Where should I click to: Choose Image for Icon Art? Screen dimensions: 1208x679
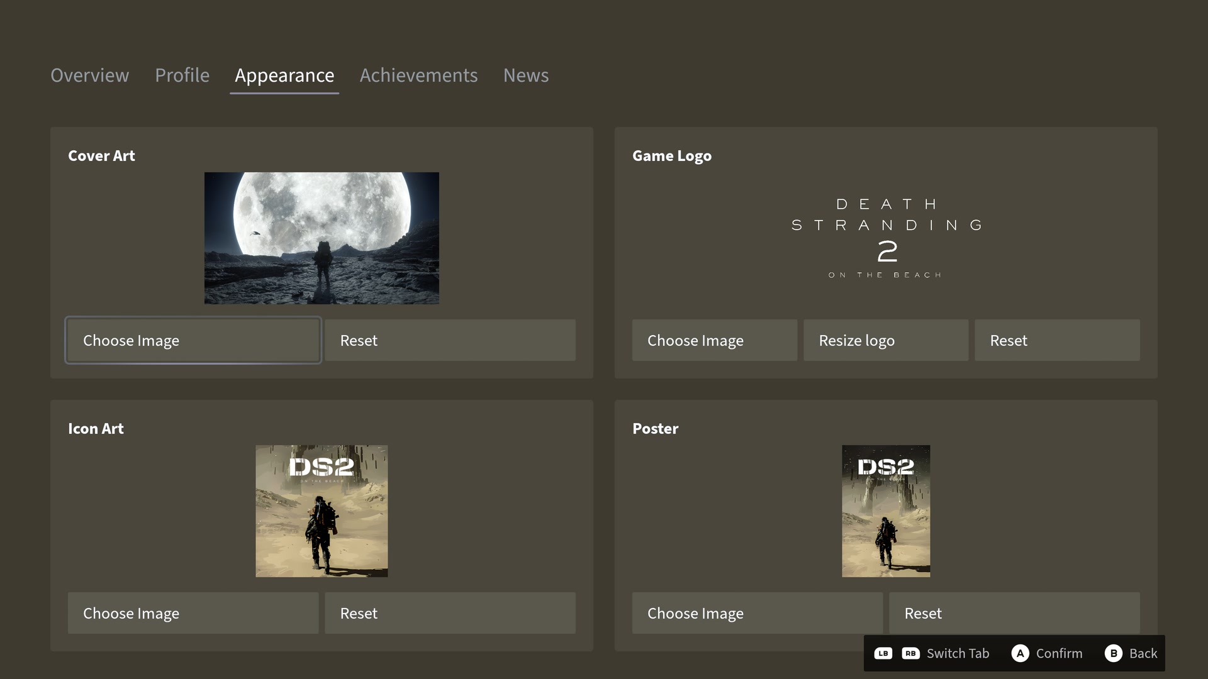click(193, 613)
